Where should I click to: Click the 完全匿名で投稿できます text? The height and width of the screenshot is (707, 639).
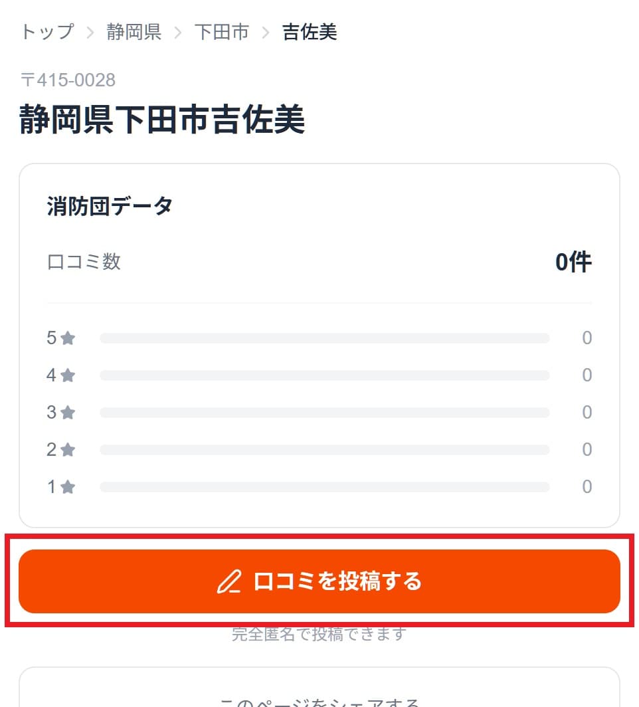[319, 634]
